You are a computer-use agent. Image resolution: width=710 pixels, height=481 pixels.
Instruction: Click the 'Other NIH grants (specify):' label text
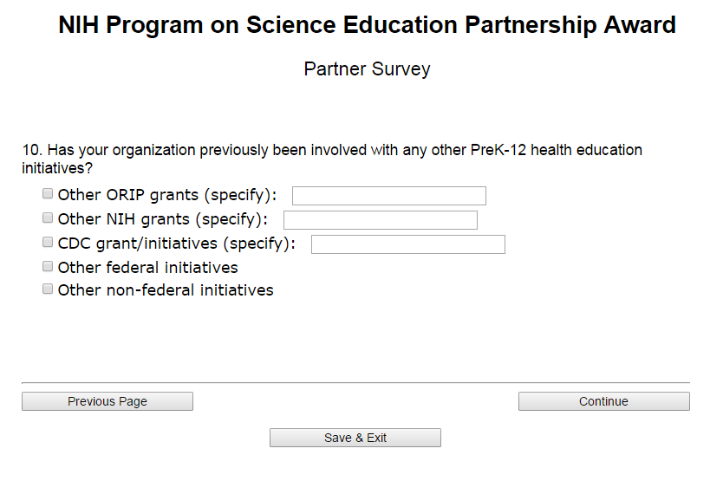[x=163, y=219]
